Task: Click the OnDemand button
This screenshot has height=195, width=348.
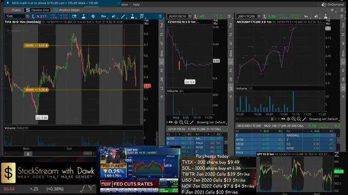Action: [333, 4]
